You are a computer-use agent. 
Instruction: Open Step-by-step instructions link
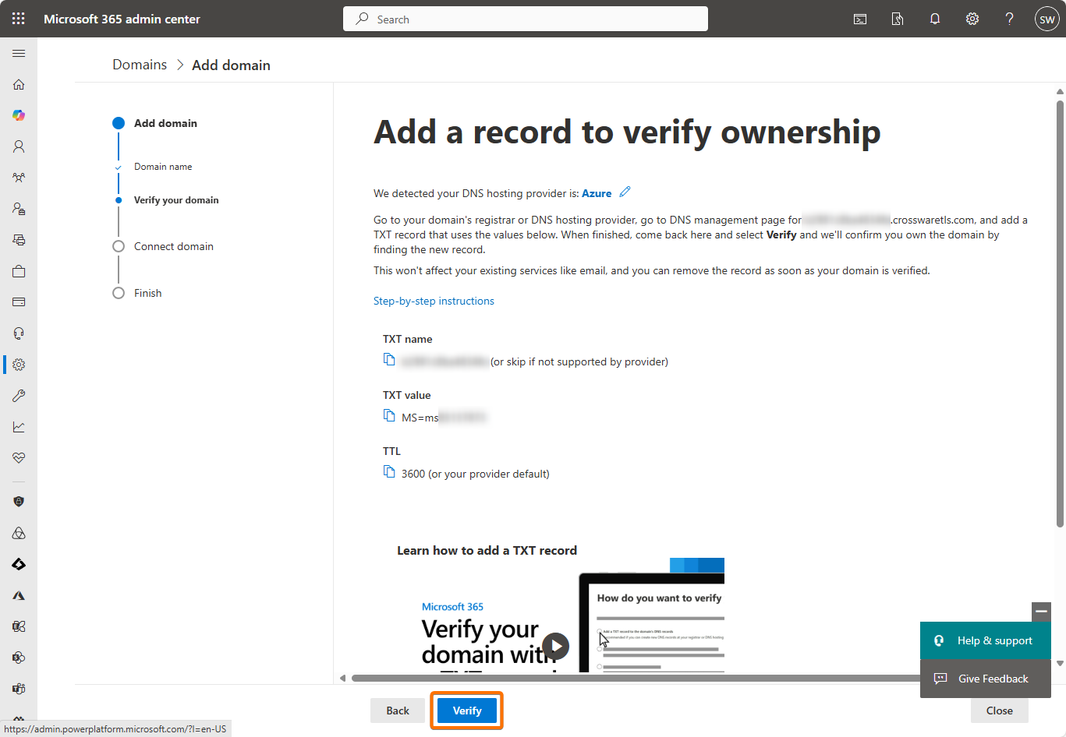[x=434, y=301]
